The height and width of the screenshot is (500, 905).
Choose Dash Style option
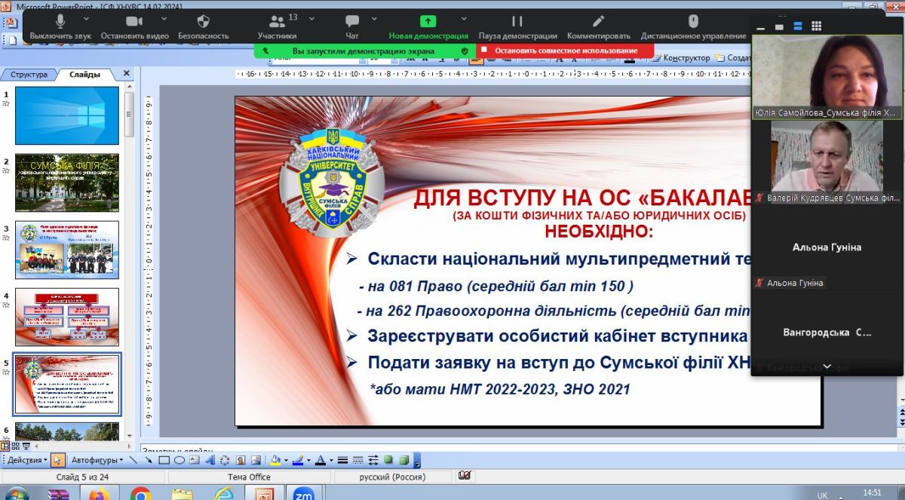click(x=357, y=460)
